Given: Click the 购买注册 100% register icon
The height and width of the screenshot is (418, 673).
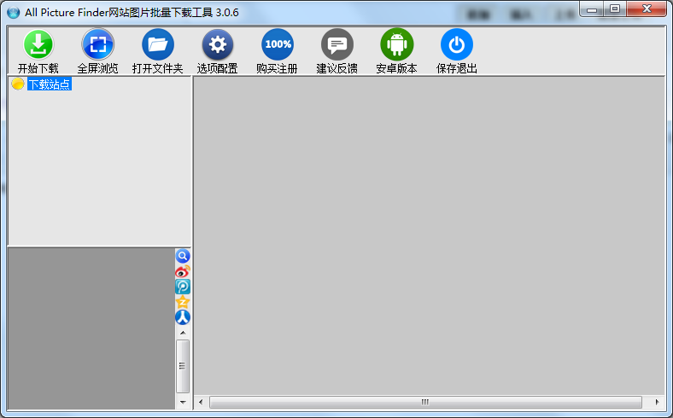Looking at the screenshot, I should click(277, 44).
